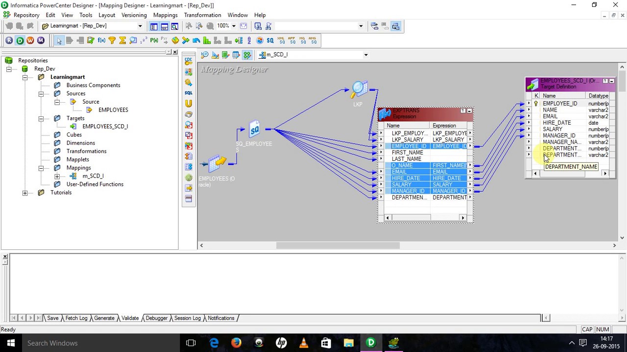The width and height of the screenshot is (627, 352).
Task: Select the Source Qualifier SQ toolbar icon
Action: [270, 41]
